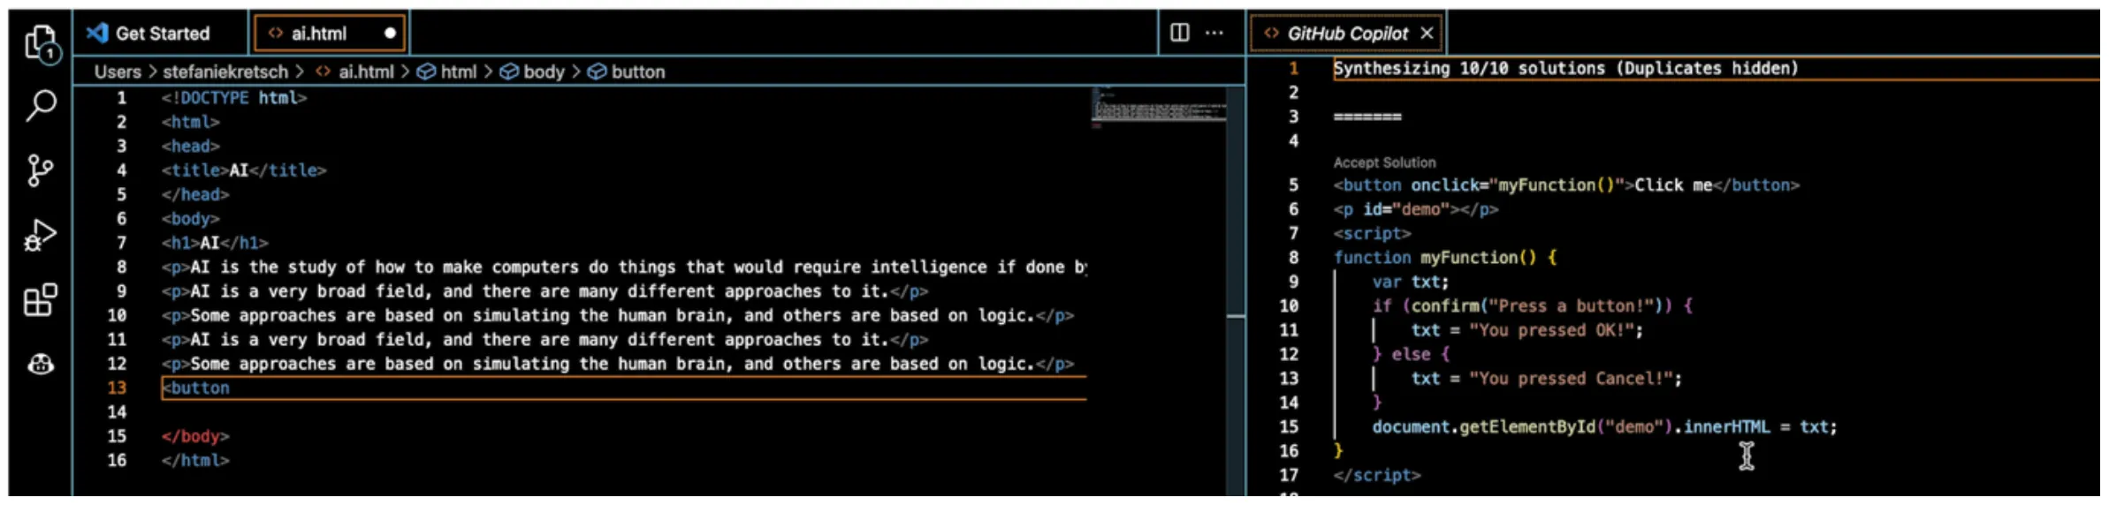
Task: Click the </html> closing tag line
Action: [195, 460]
